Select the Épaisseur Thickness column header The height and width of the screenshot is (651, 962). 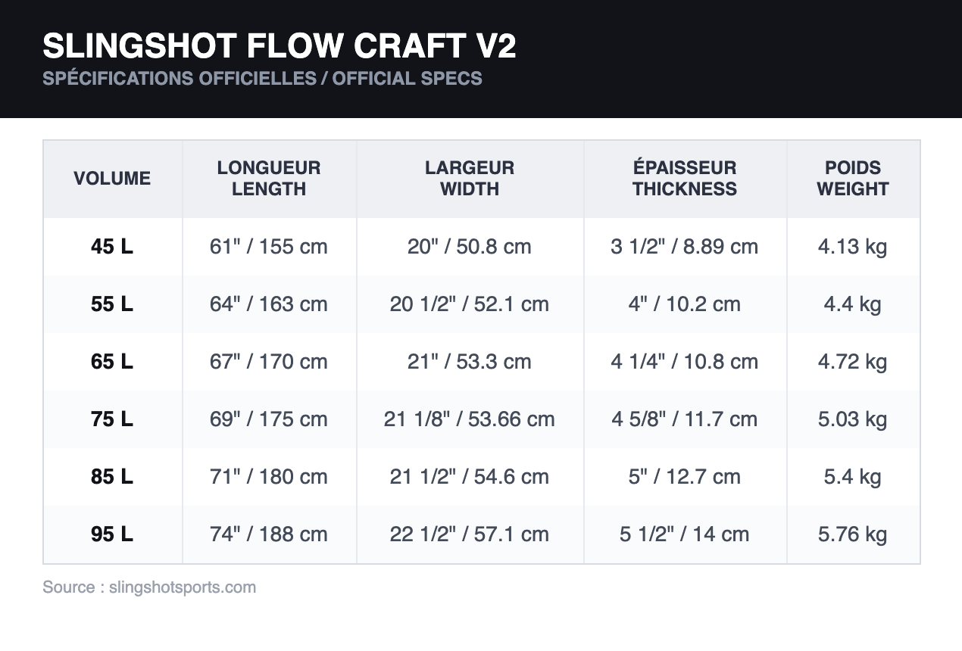[x=685, y=179]
